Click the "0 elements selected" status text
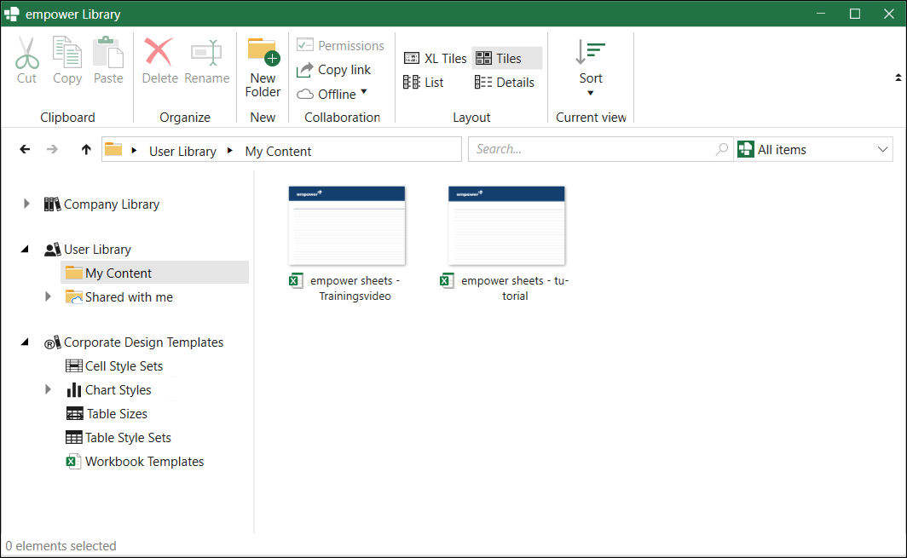Viewport: 907px width, 558px height. click(x=61, y=546)
